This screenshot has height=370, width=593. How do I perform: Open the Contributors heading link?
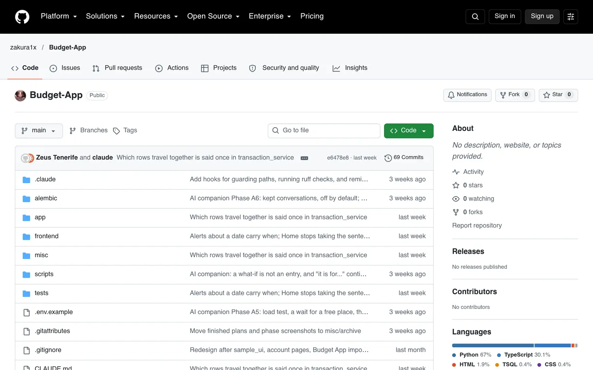[x=474, y=292]
